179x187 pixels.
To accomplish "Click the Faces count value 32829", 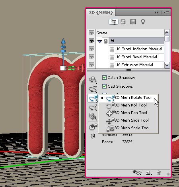I will coord(127,142).
